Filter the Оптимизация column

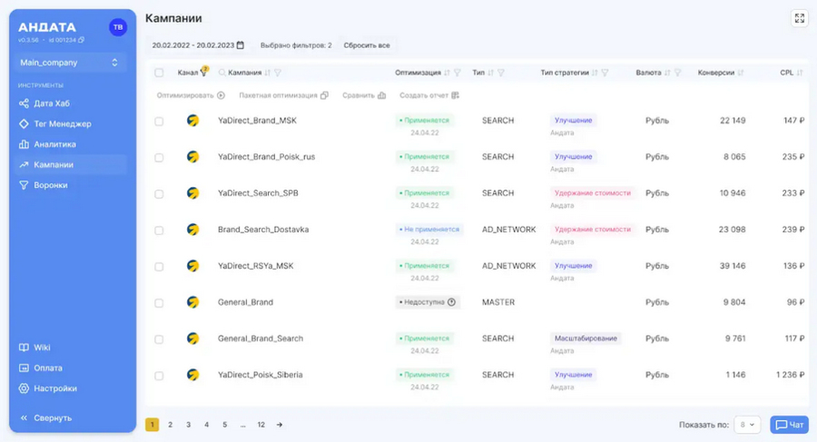457,73
